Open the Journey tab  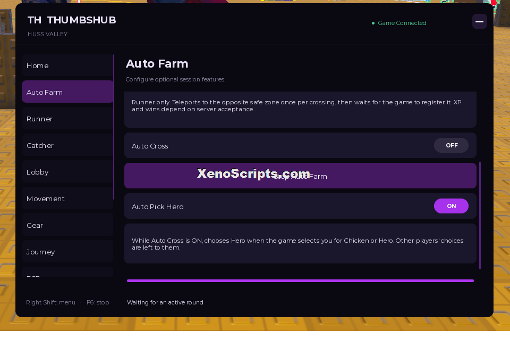(x=67, y=252)
